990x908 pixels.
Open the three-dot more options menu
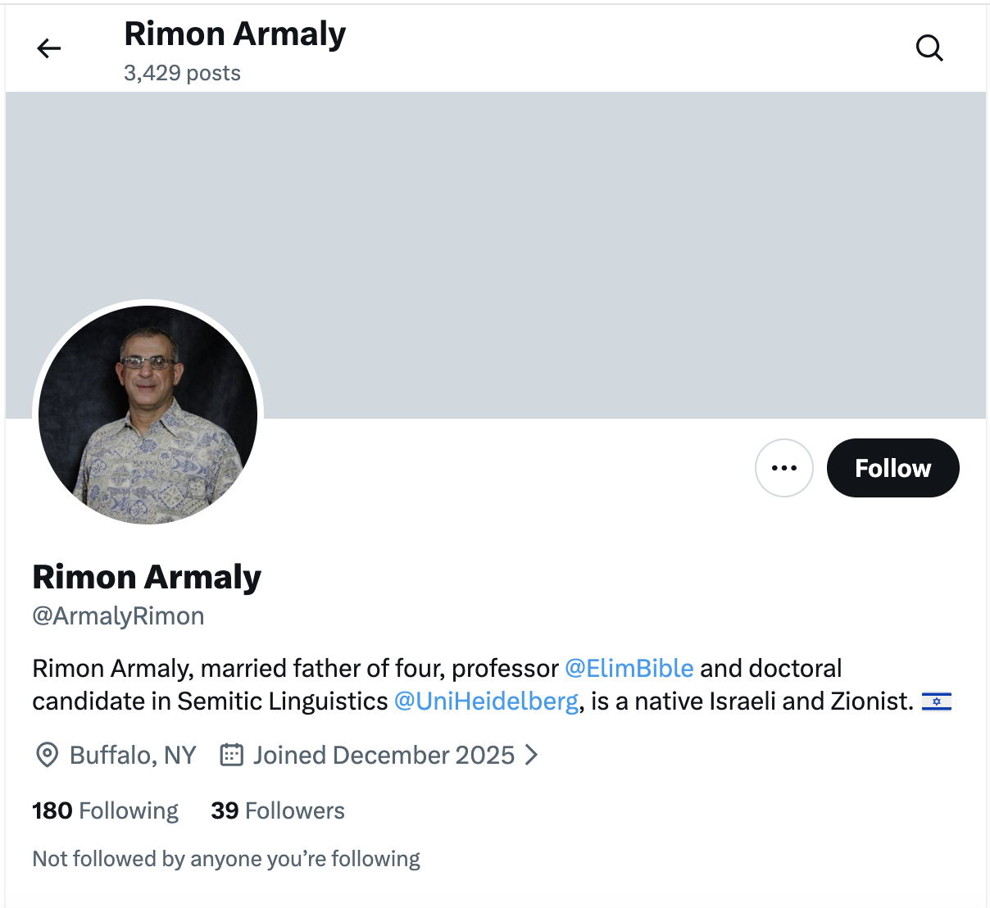coord(784,468)
